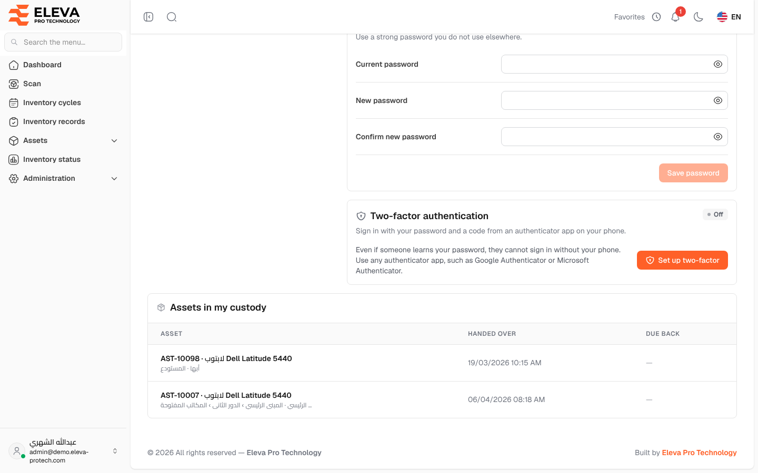The height and width of the screenshot is (473, 758).
Task: Collapse the sidebar panel icon
Action: pos(148,17)
